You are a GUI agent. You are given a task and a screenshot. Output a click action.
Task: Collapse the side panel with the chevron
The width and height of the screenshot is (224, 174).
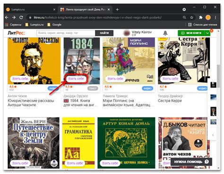(213, 135)
